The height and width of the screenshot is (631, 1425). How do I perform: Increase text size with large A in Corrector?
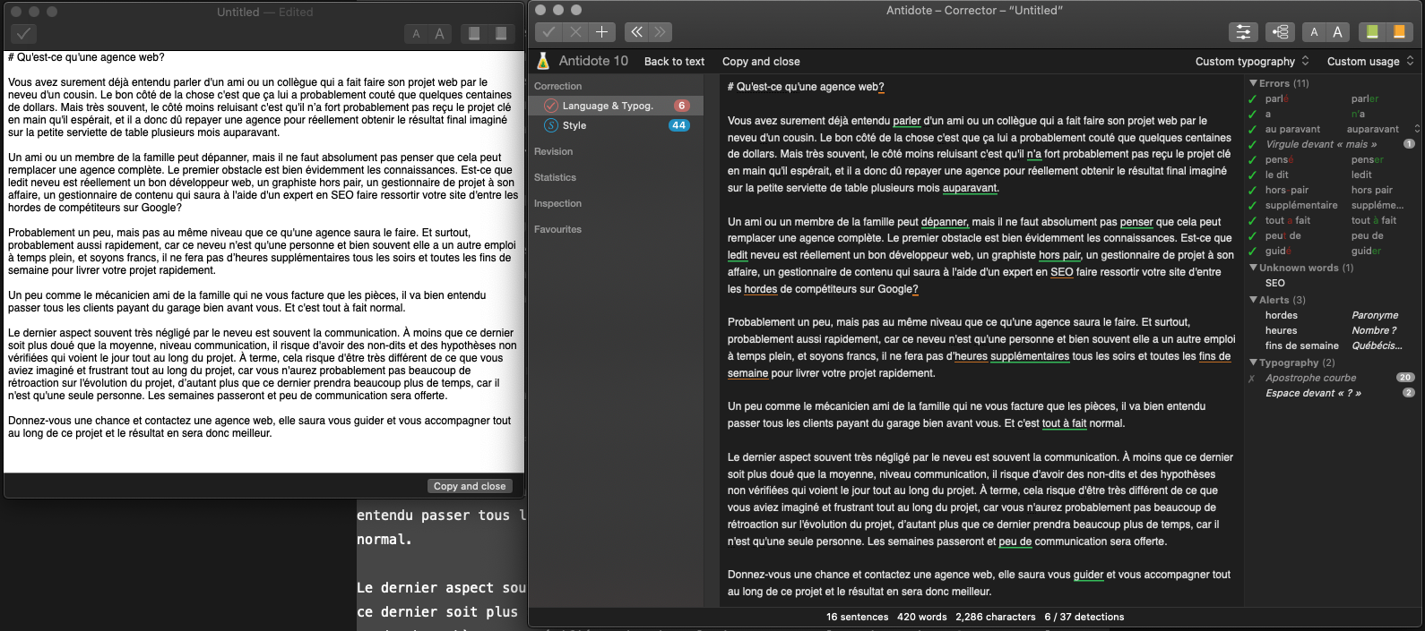tap(1337, 32)
